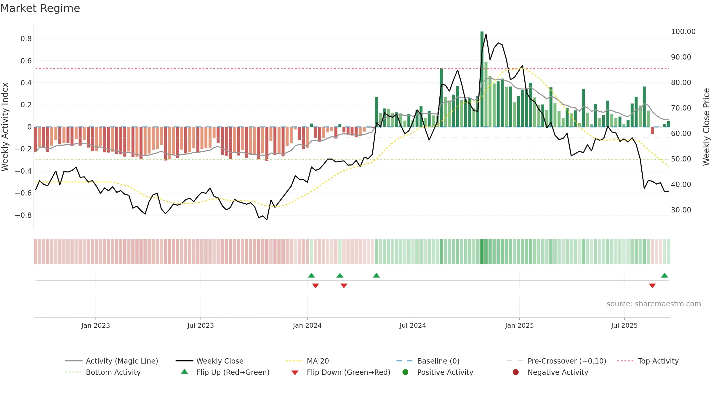Select the last red flip-down marker after Jul 2025
Viewport: 711px width, 400px height.
click(652, 286)
